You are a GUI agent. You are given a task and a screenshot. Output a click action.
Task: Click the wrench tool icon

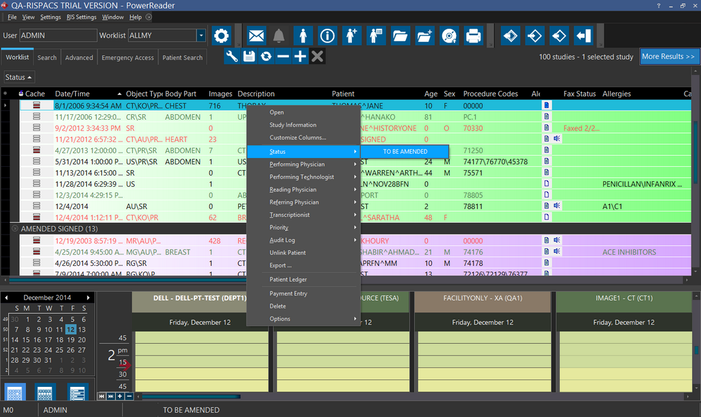232,57
